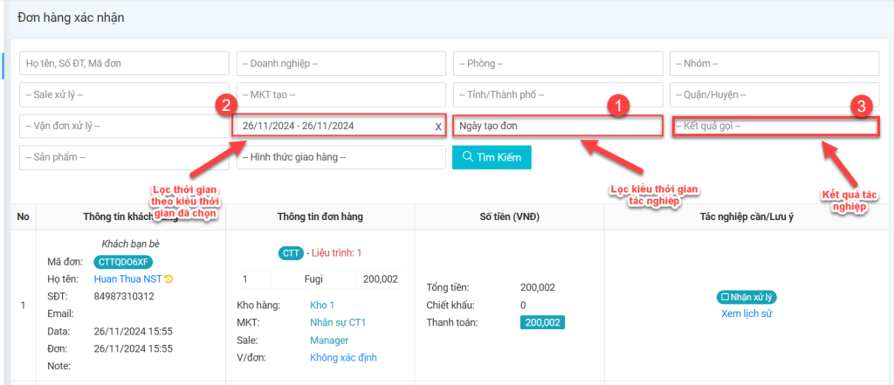Open the Sản phẩm filter dropdown
The image size is (894, 385).
123,157
